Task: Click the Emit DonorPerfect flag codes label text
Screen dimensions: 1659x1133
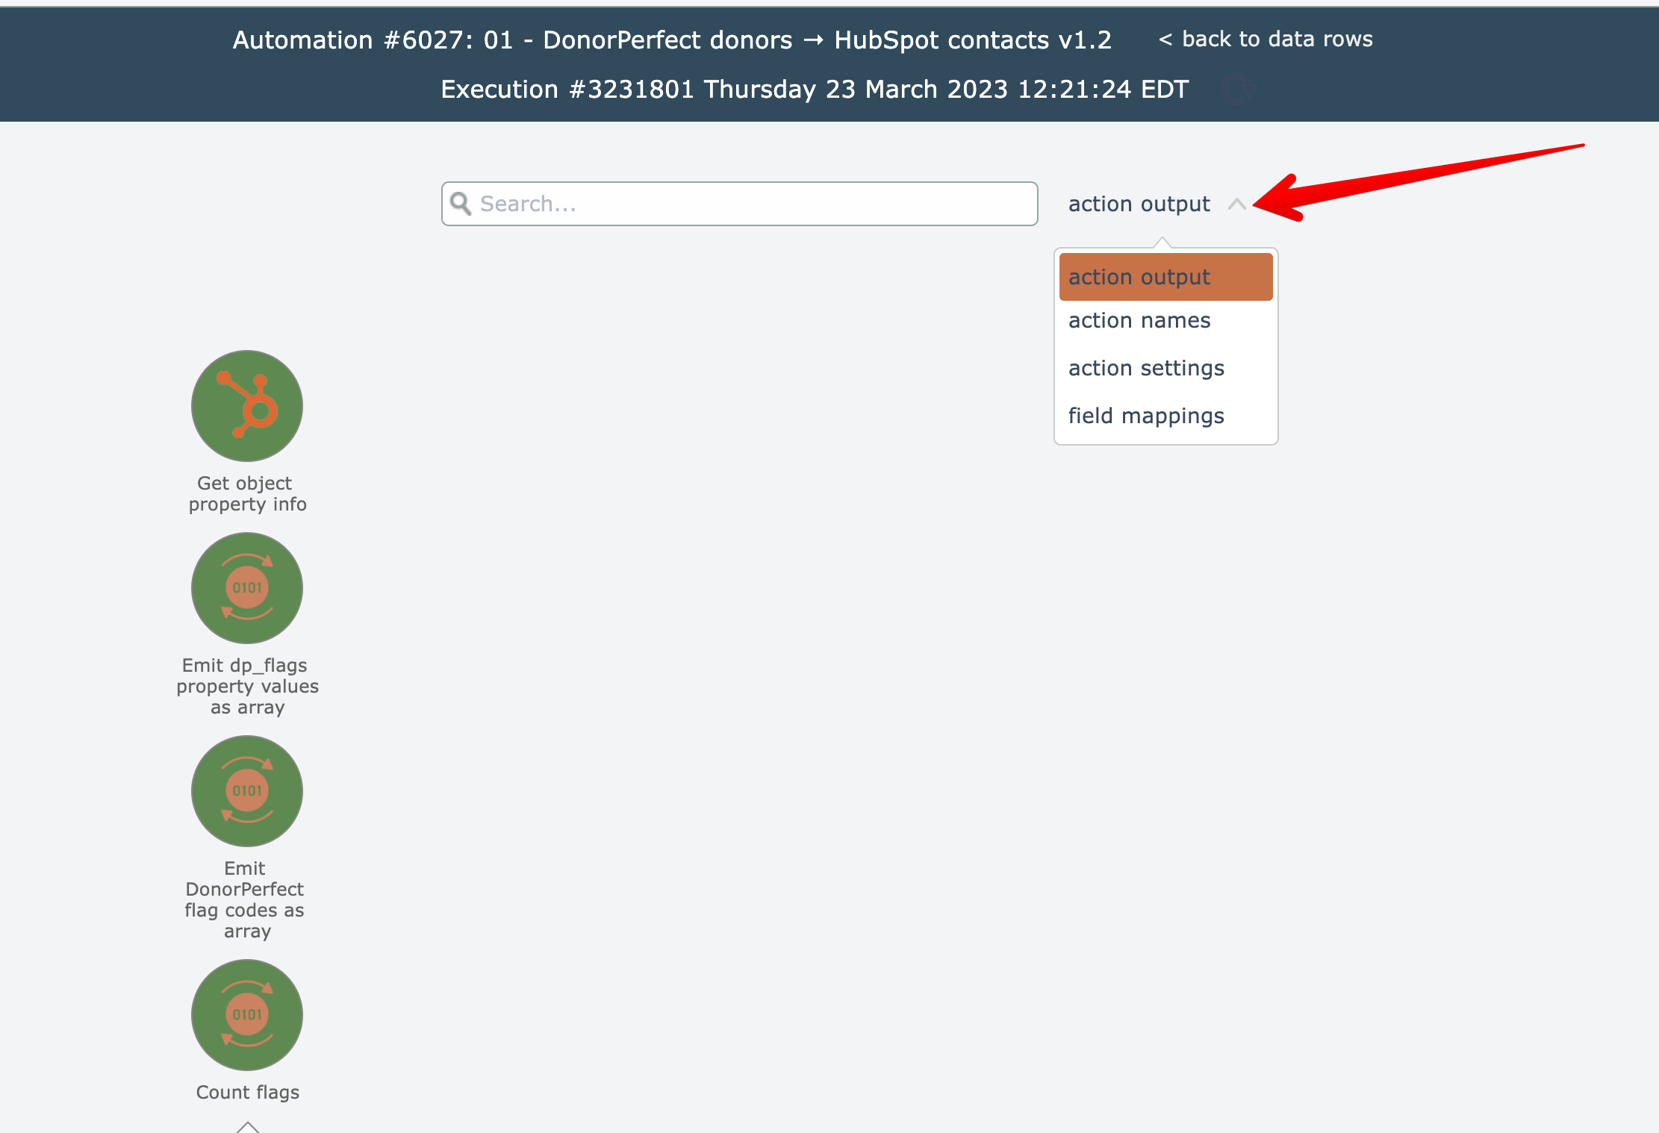Action: (245, 900)
